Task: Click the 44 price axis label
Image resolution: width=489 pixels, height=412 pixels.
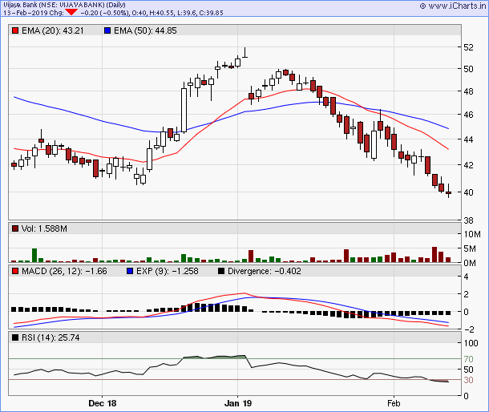Action: pos(468,139)
